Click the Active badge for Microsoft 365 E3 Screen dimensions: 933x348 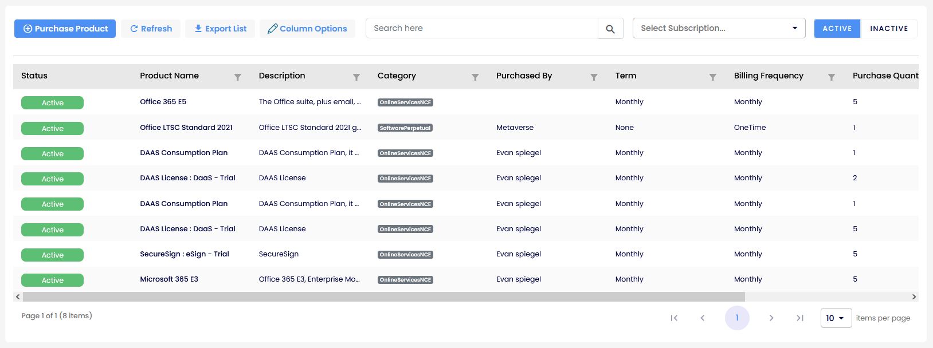pyautogui.click(x=52, y=280)
